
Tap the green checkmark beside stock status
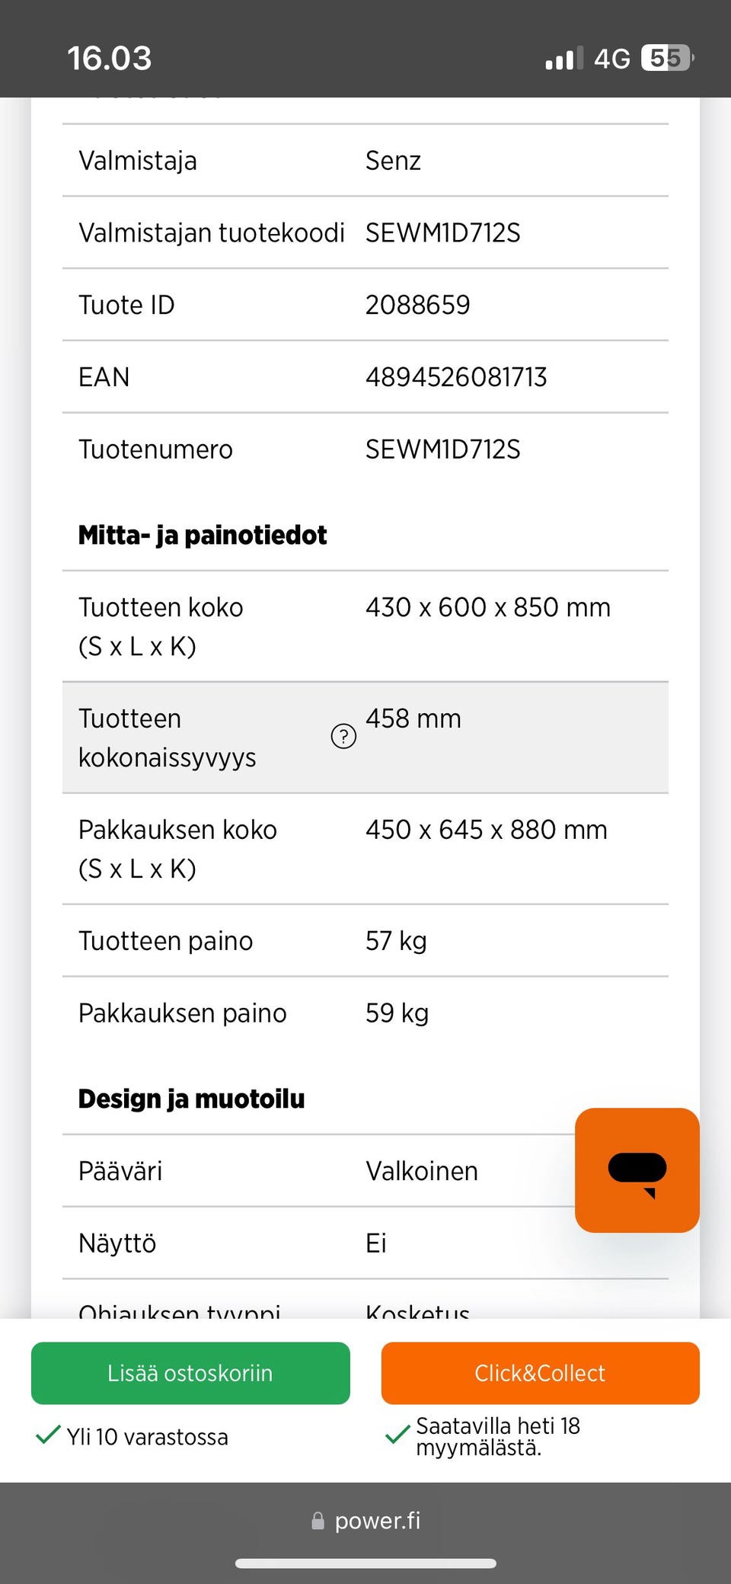[48, 1436]
